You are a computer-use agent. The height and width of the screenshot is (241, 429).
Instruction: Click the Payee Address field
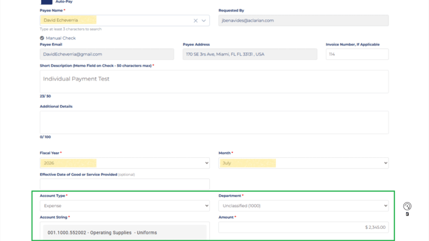250,54
